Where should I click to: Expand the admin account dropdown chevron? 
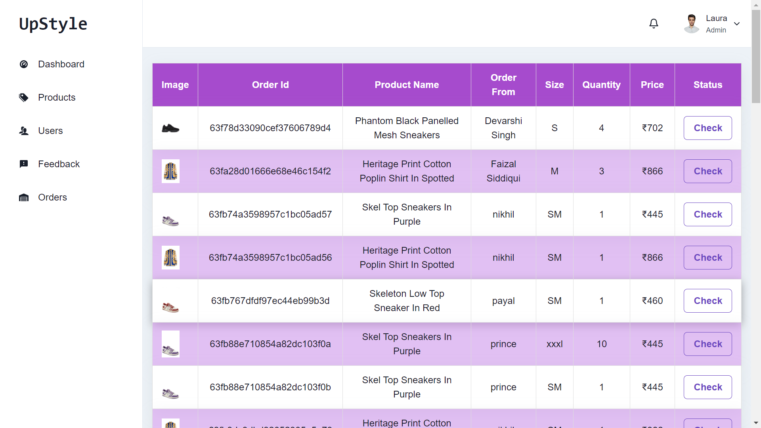737,24
